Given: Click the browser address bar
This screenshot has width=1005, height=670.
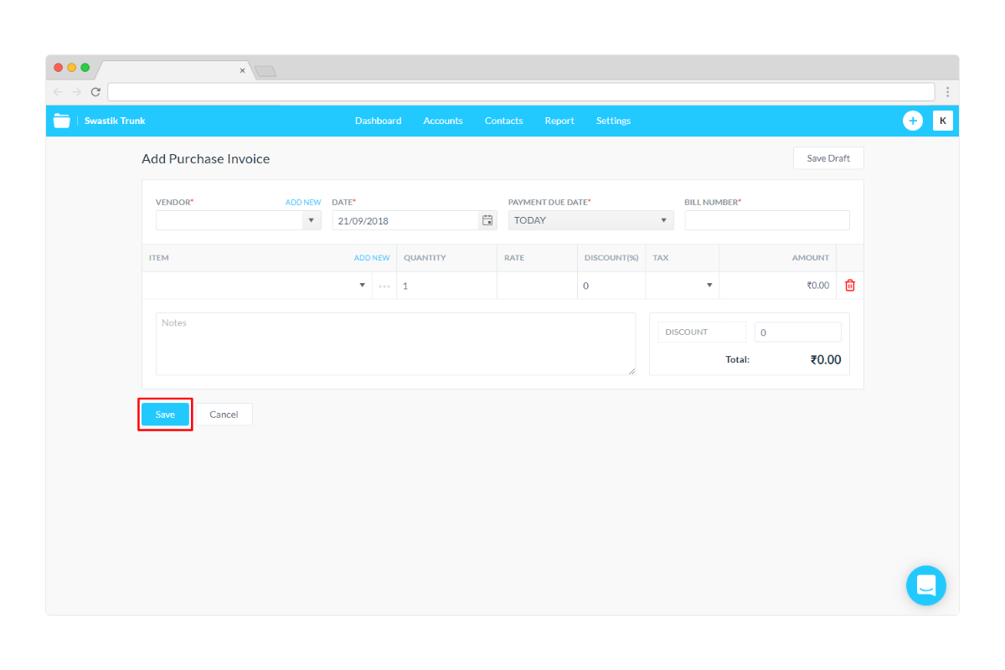Looking at the screenshot, I should click(x=521, y=92).
